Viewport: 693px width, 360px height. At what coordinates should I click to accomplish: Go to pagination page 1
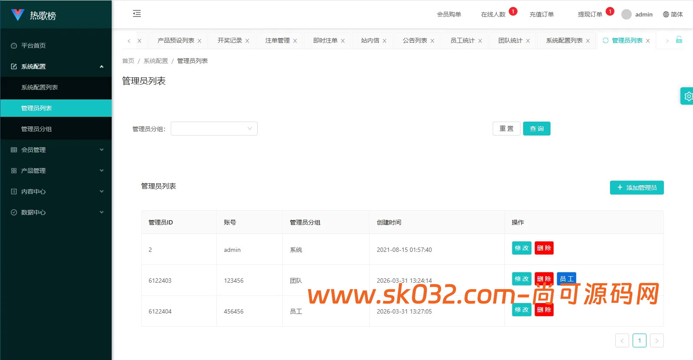click(640, 340)
